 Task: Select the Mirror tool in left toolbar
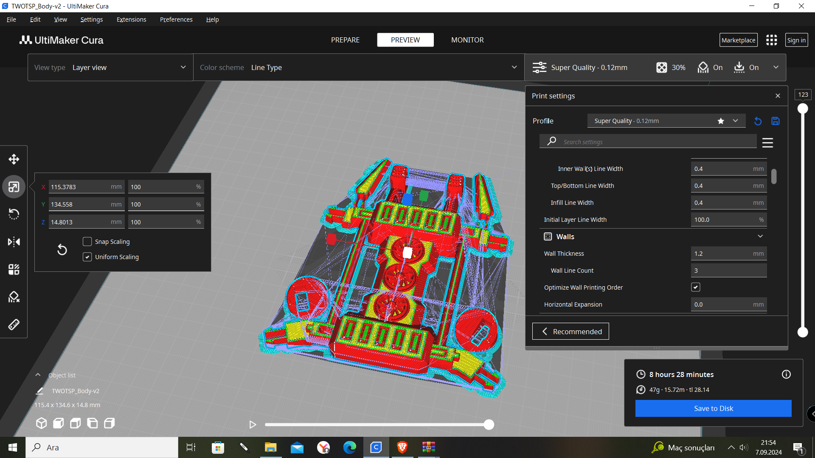[14, 242]
